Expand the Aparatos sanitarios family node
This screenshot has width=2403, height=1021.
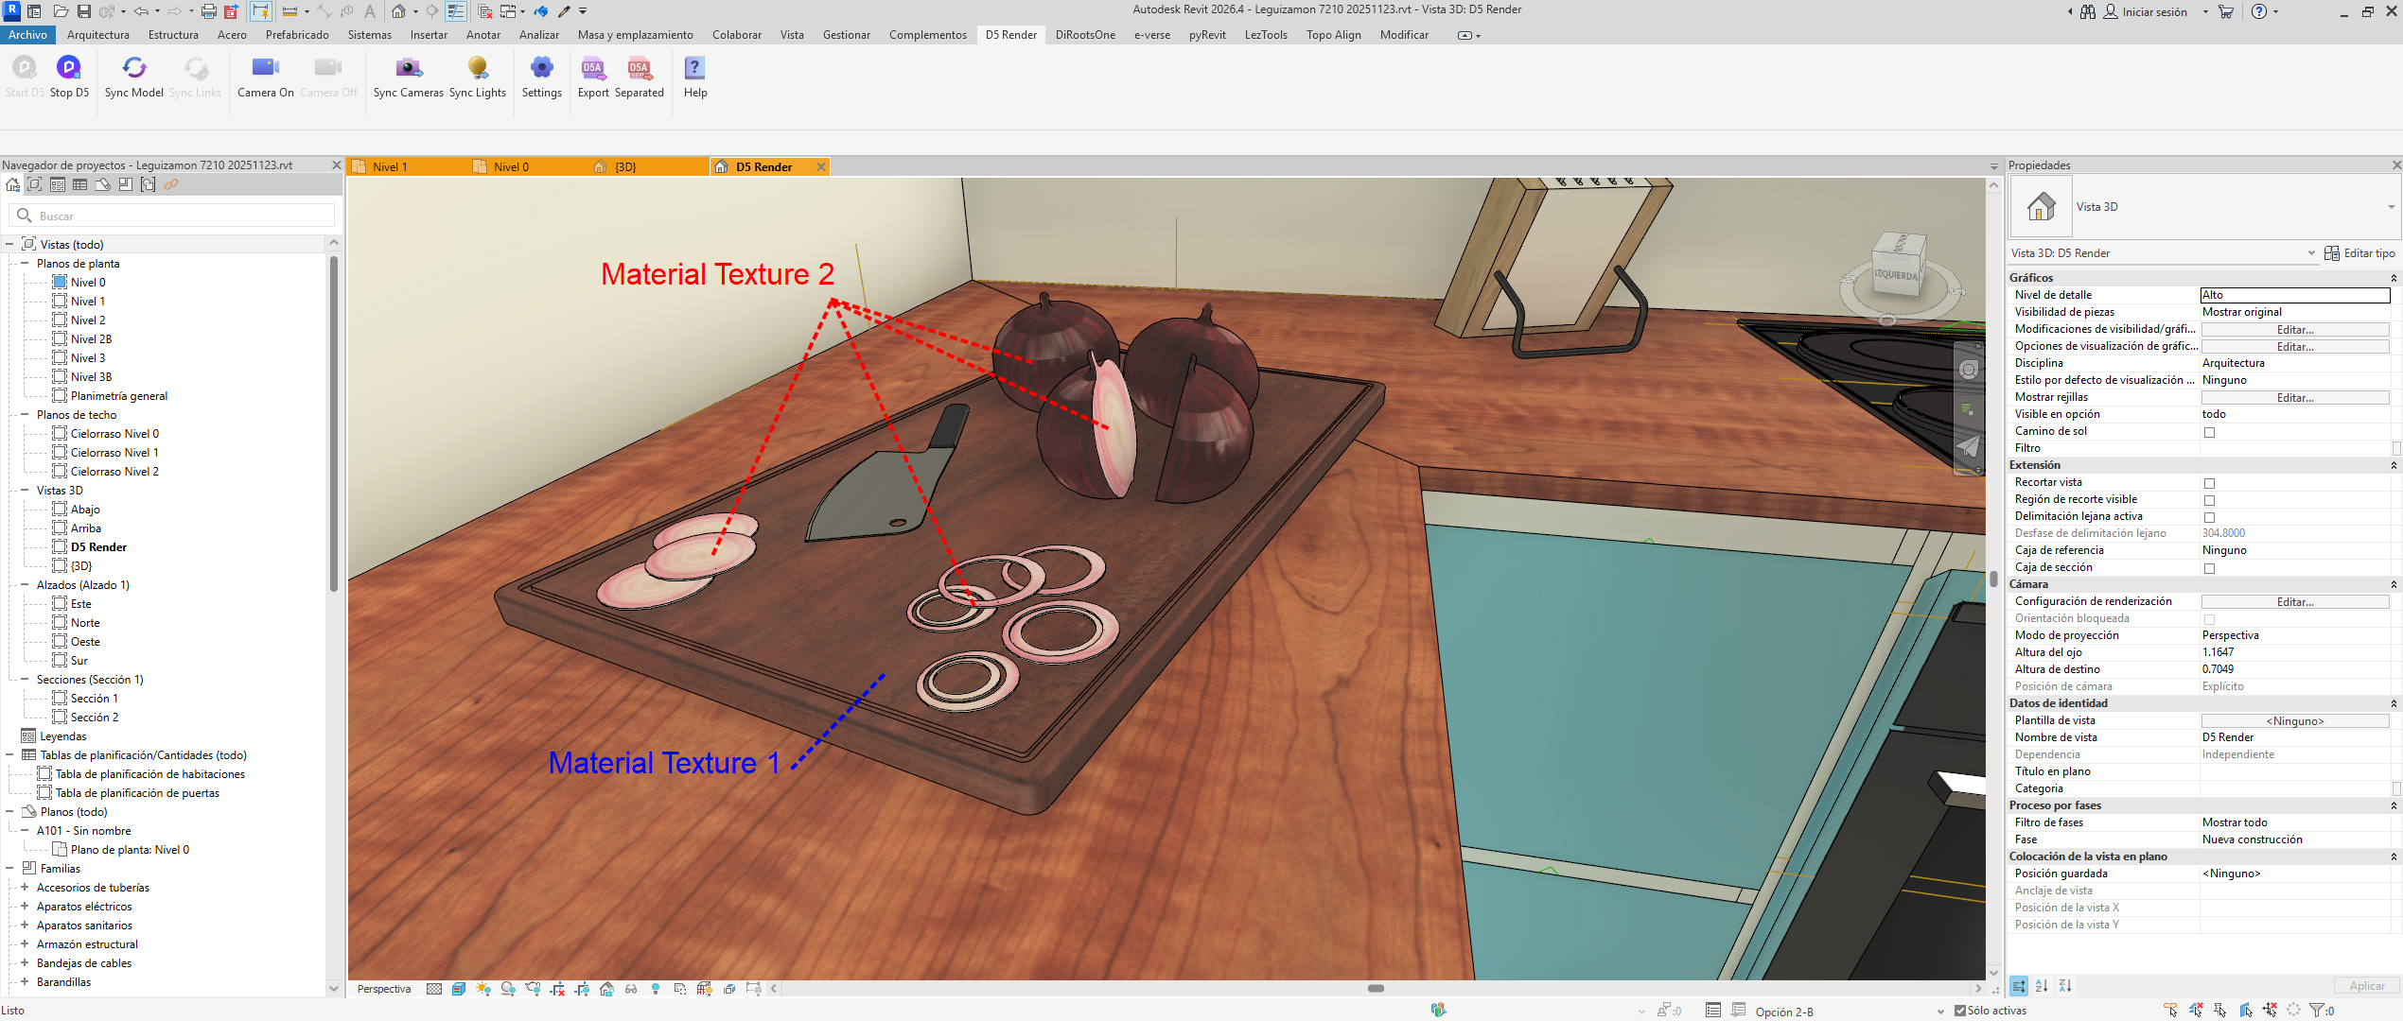point(25,926)
